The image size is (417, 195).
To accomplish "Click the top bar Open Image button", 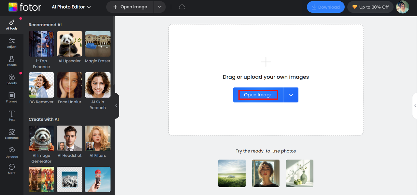I will pos(130,7).
